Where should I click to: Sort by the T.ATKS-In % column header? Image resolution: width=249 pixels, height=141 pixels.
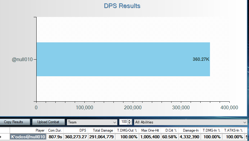233,130
